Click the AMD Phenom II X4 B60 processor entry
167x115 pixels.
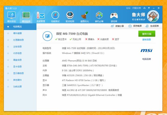point(79,61)
